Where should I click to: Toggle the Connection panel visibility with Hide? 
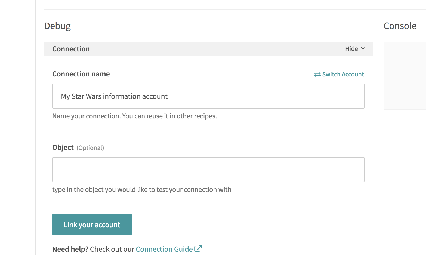351,48
